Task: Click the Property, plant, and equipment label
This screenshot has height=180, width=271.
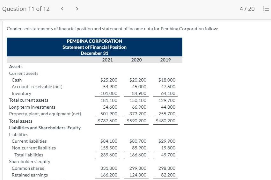Action: (45, 114)
